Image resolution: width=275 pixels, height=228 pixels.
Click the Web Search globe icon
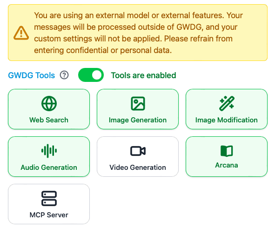[49, 103]
